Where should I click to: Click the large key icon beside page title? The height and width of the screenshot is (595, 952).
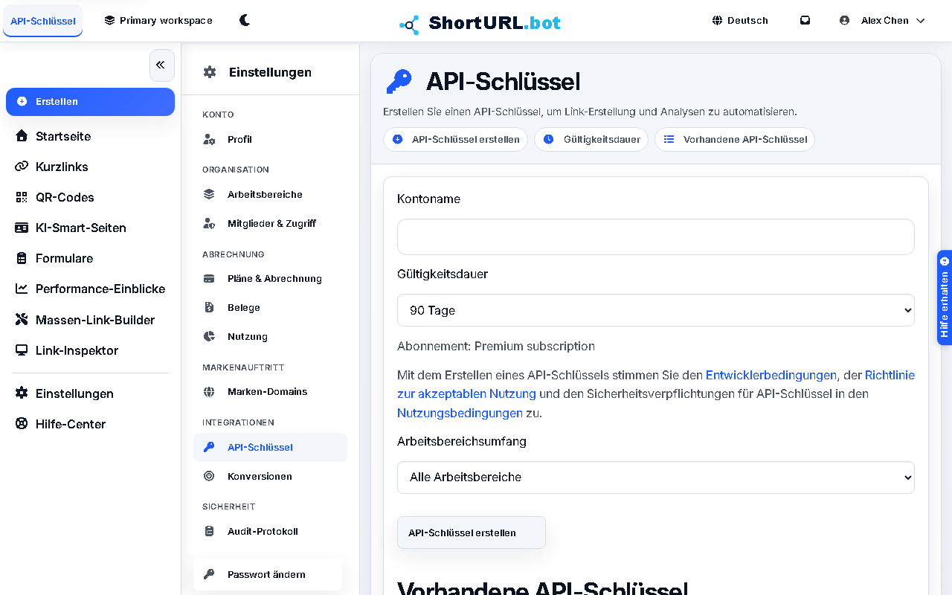[x=399, y=81]
